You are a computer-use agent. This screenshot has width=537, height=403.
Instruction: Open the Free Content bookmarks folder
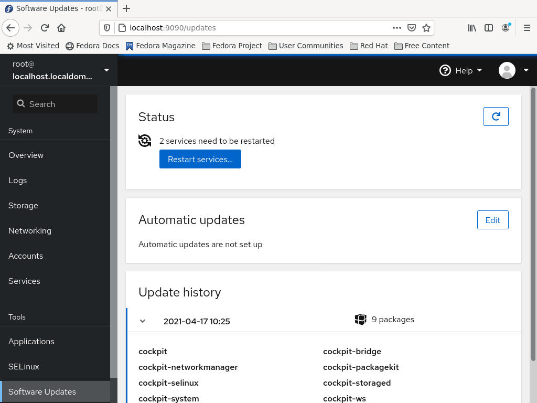click(x=422, y=46)
